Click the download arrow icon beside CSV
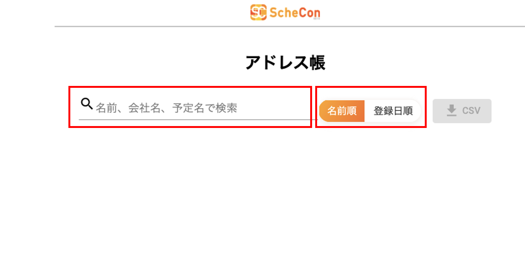Screen dimensions: 525x265 click(452, 110)
